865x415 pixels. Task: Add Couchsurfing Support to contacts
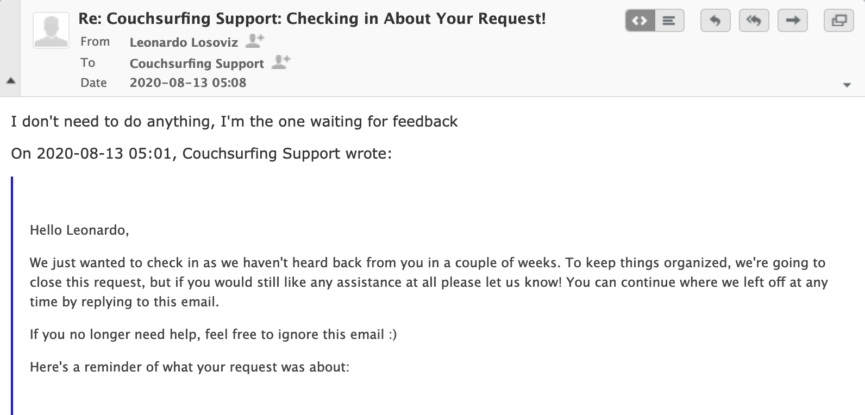pyautogui.click(x=280, y=62)
